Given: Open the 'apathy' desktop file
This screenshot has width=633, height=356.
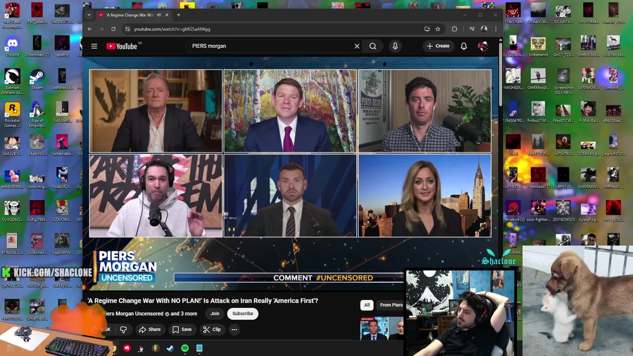Looking at the screenshot, I should pos(62,46).
